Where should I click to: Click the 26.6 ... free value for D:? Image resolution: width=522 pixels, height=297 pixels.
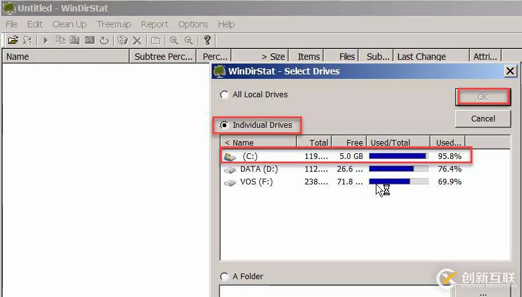[x=350, y=169]
